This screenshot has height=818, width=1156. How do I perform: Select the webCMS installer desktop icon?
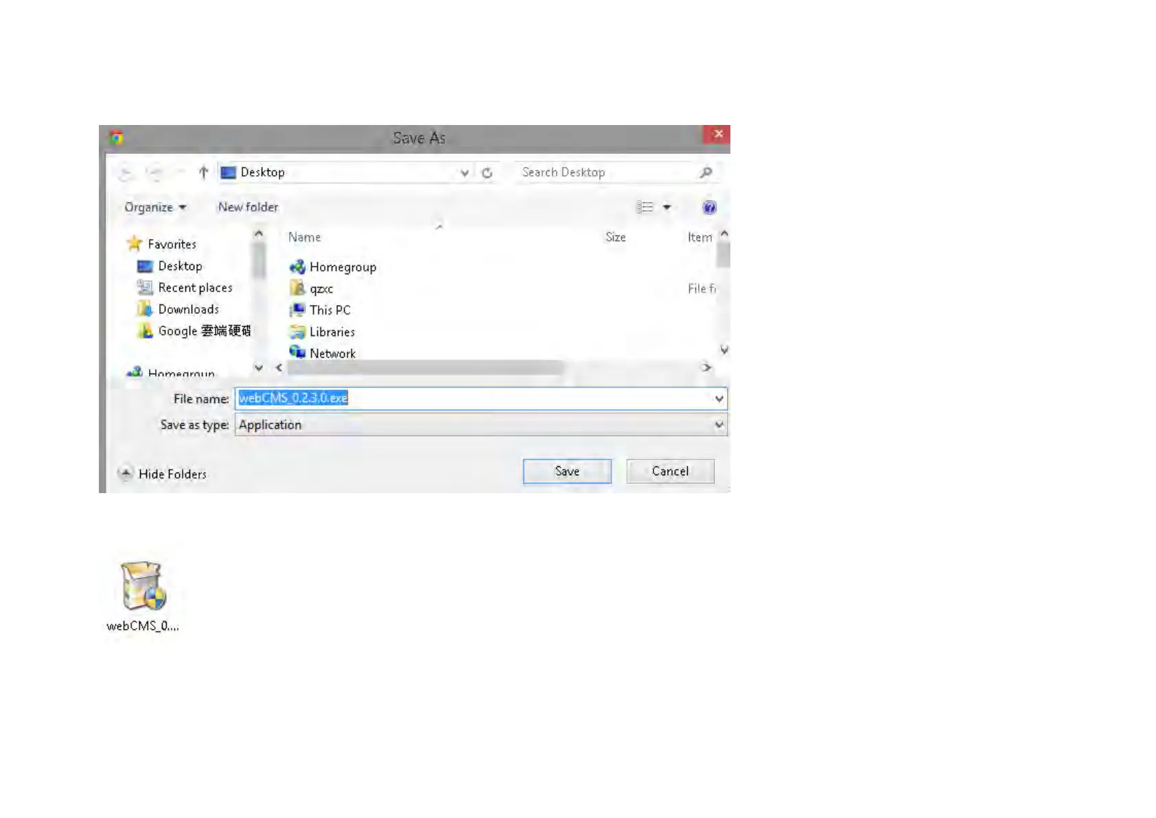[x=142, y=595]
